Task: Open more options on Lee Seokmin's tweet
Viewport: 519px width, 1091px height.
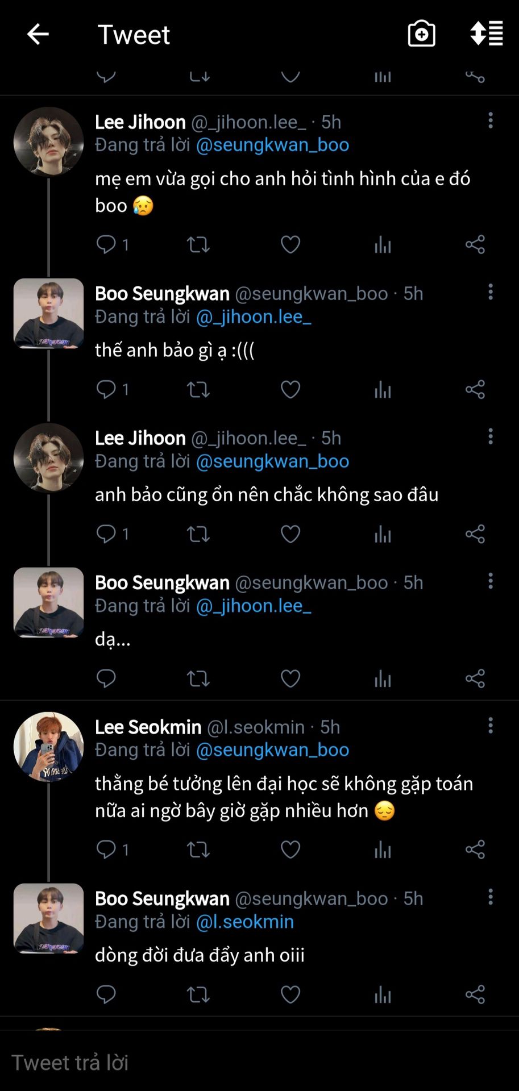Action: [x=490, y=726]
